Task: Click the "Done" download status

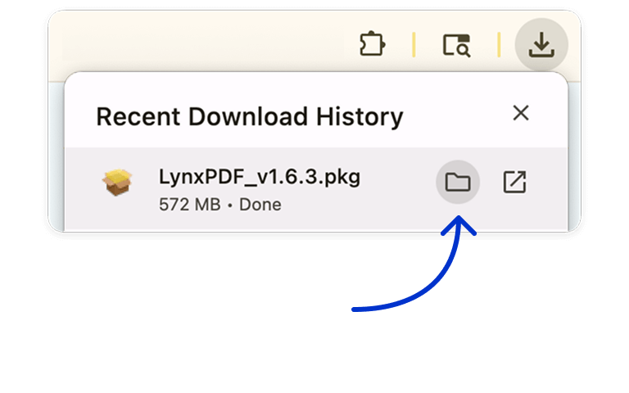Action: coord(260,205)
